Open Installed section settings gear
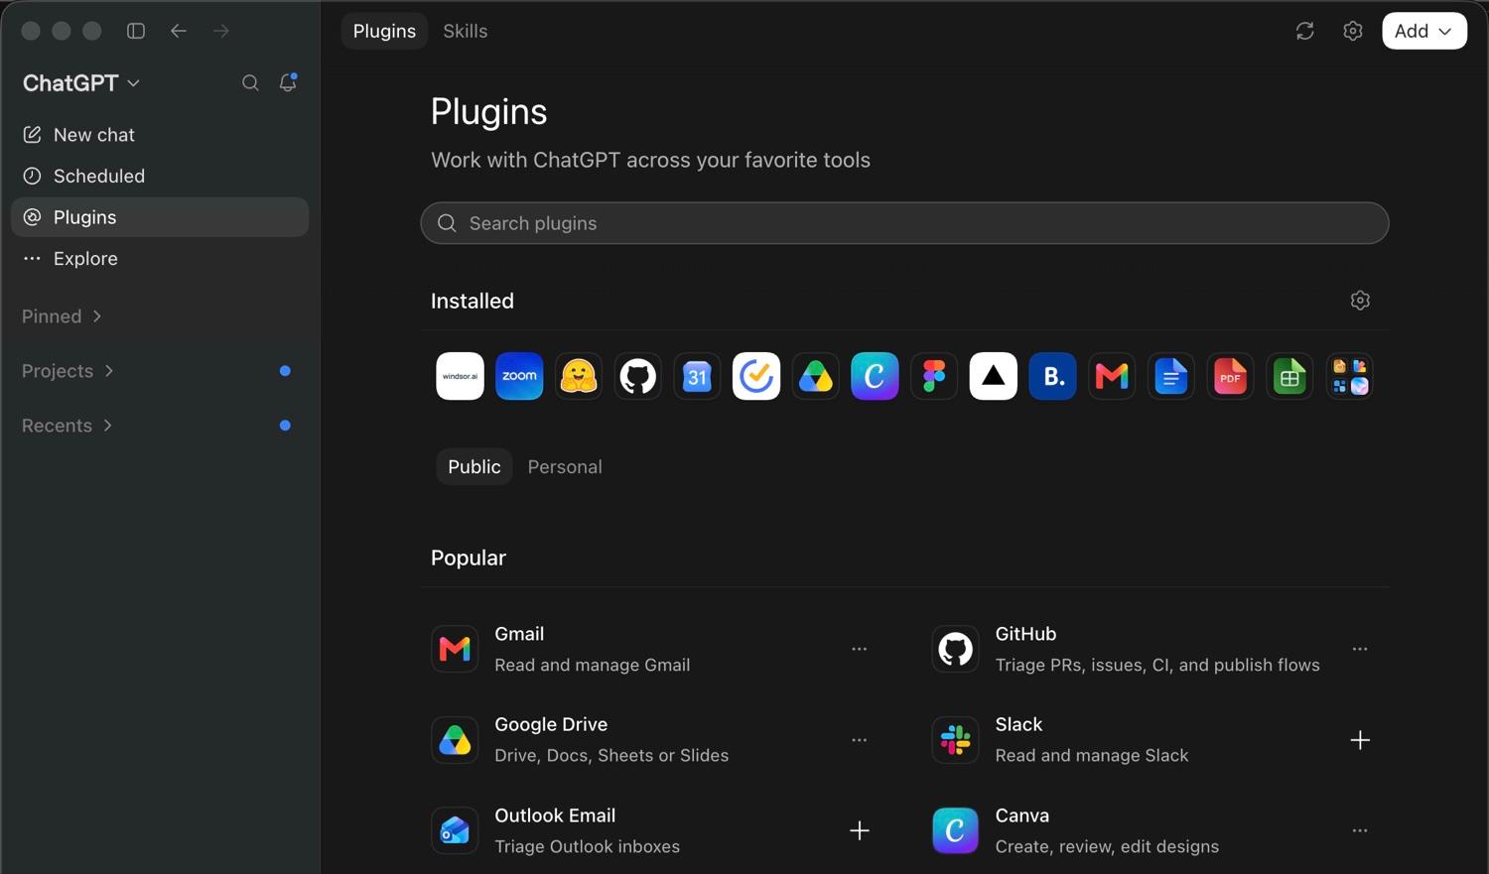The height and width of the screenshot is (874, 1489). tap(1360, 301)
